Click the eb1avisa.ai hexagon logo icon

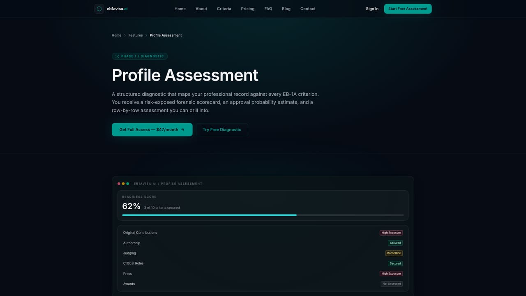coord(99,9)
